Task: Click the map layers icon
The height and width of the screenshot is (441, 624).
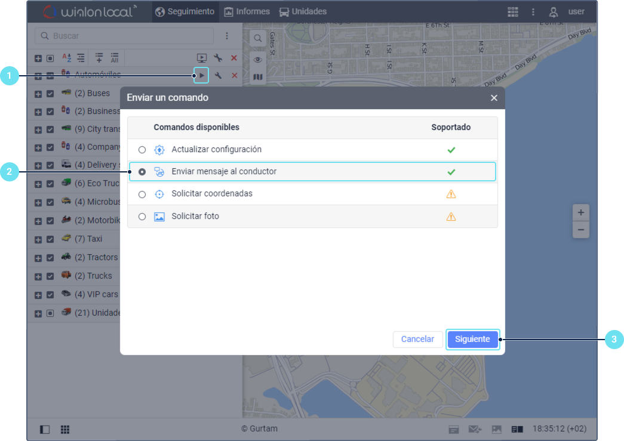Action: click(x=258, y=77)
